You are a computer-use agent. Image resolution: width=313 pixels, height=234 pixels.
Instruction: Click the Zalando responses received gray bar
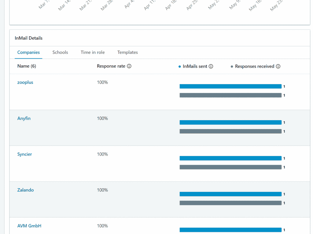(230, 203)
